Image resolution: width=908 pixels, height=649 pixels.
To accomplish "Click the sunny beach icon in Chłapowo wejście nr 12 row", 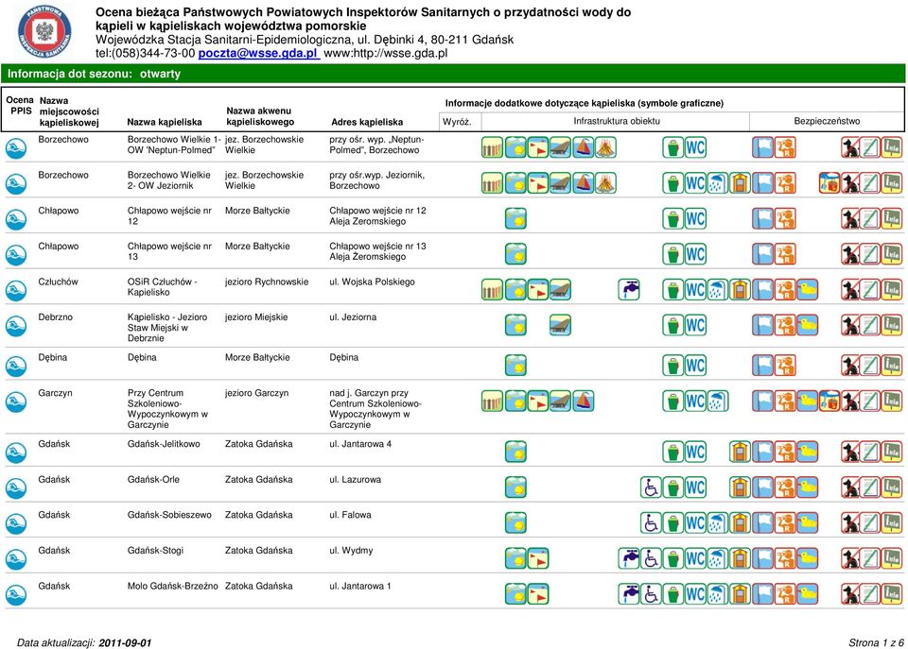I will (x=516, y=218).
